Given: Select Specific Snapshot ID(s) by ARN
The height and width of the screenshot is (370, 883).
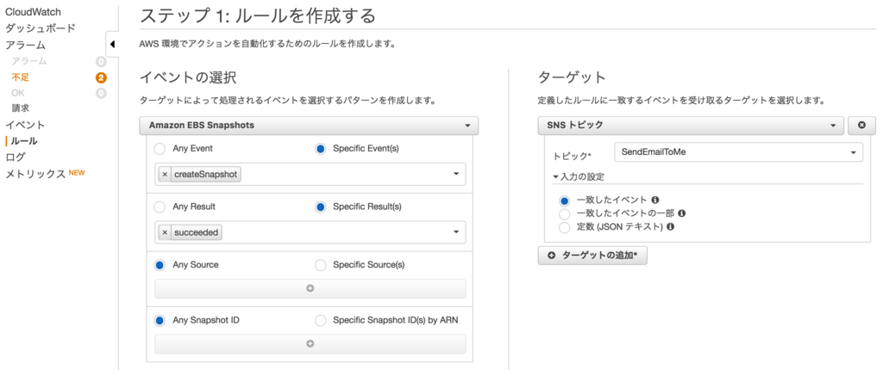Looking at the screenshot, I should pos(321,320).
